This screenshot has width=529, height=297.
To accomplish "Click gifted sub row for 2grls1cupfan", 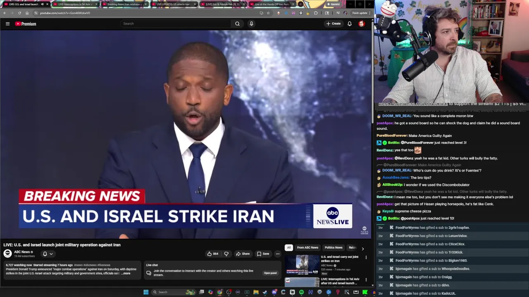I will tap(452, 228).
